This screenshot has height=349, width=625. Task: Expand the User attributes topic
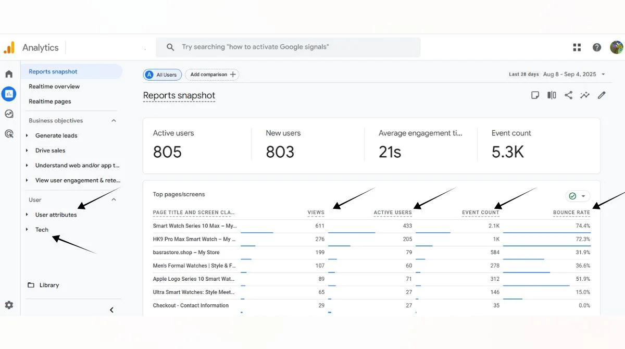pos(27,215)
